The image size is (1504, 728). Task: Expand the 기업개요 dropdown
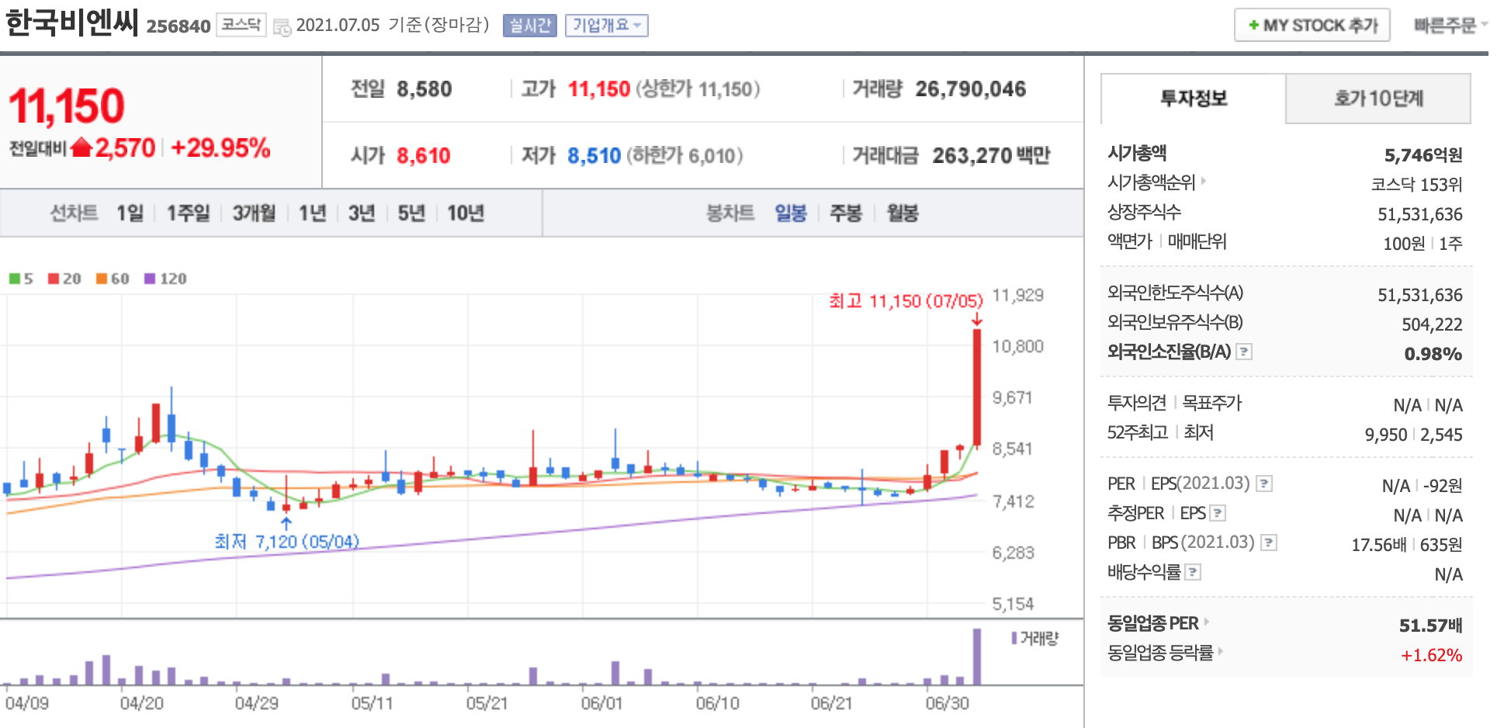point(607,26)
